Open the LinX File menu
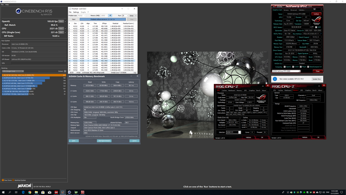Screen dimensions: 346x195 70,12
